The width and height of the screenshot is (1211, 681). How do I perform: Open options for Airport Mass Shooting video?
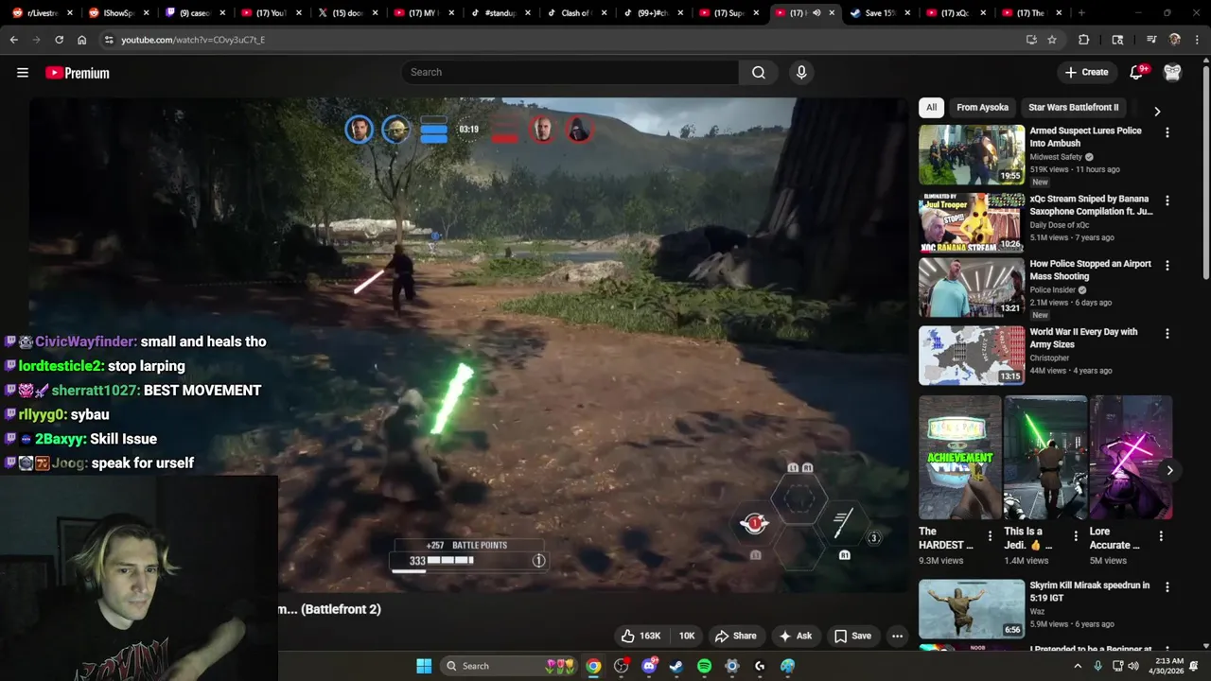click(x=1167, y=267)
